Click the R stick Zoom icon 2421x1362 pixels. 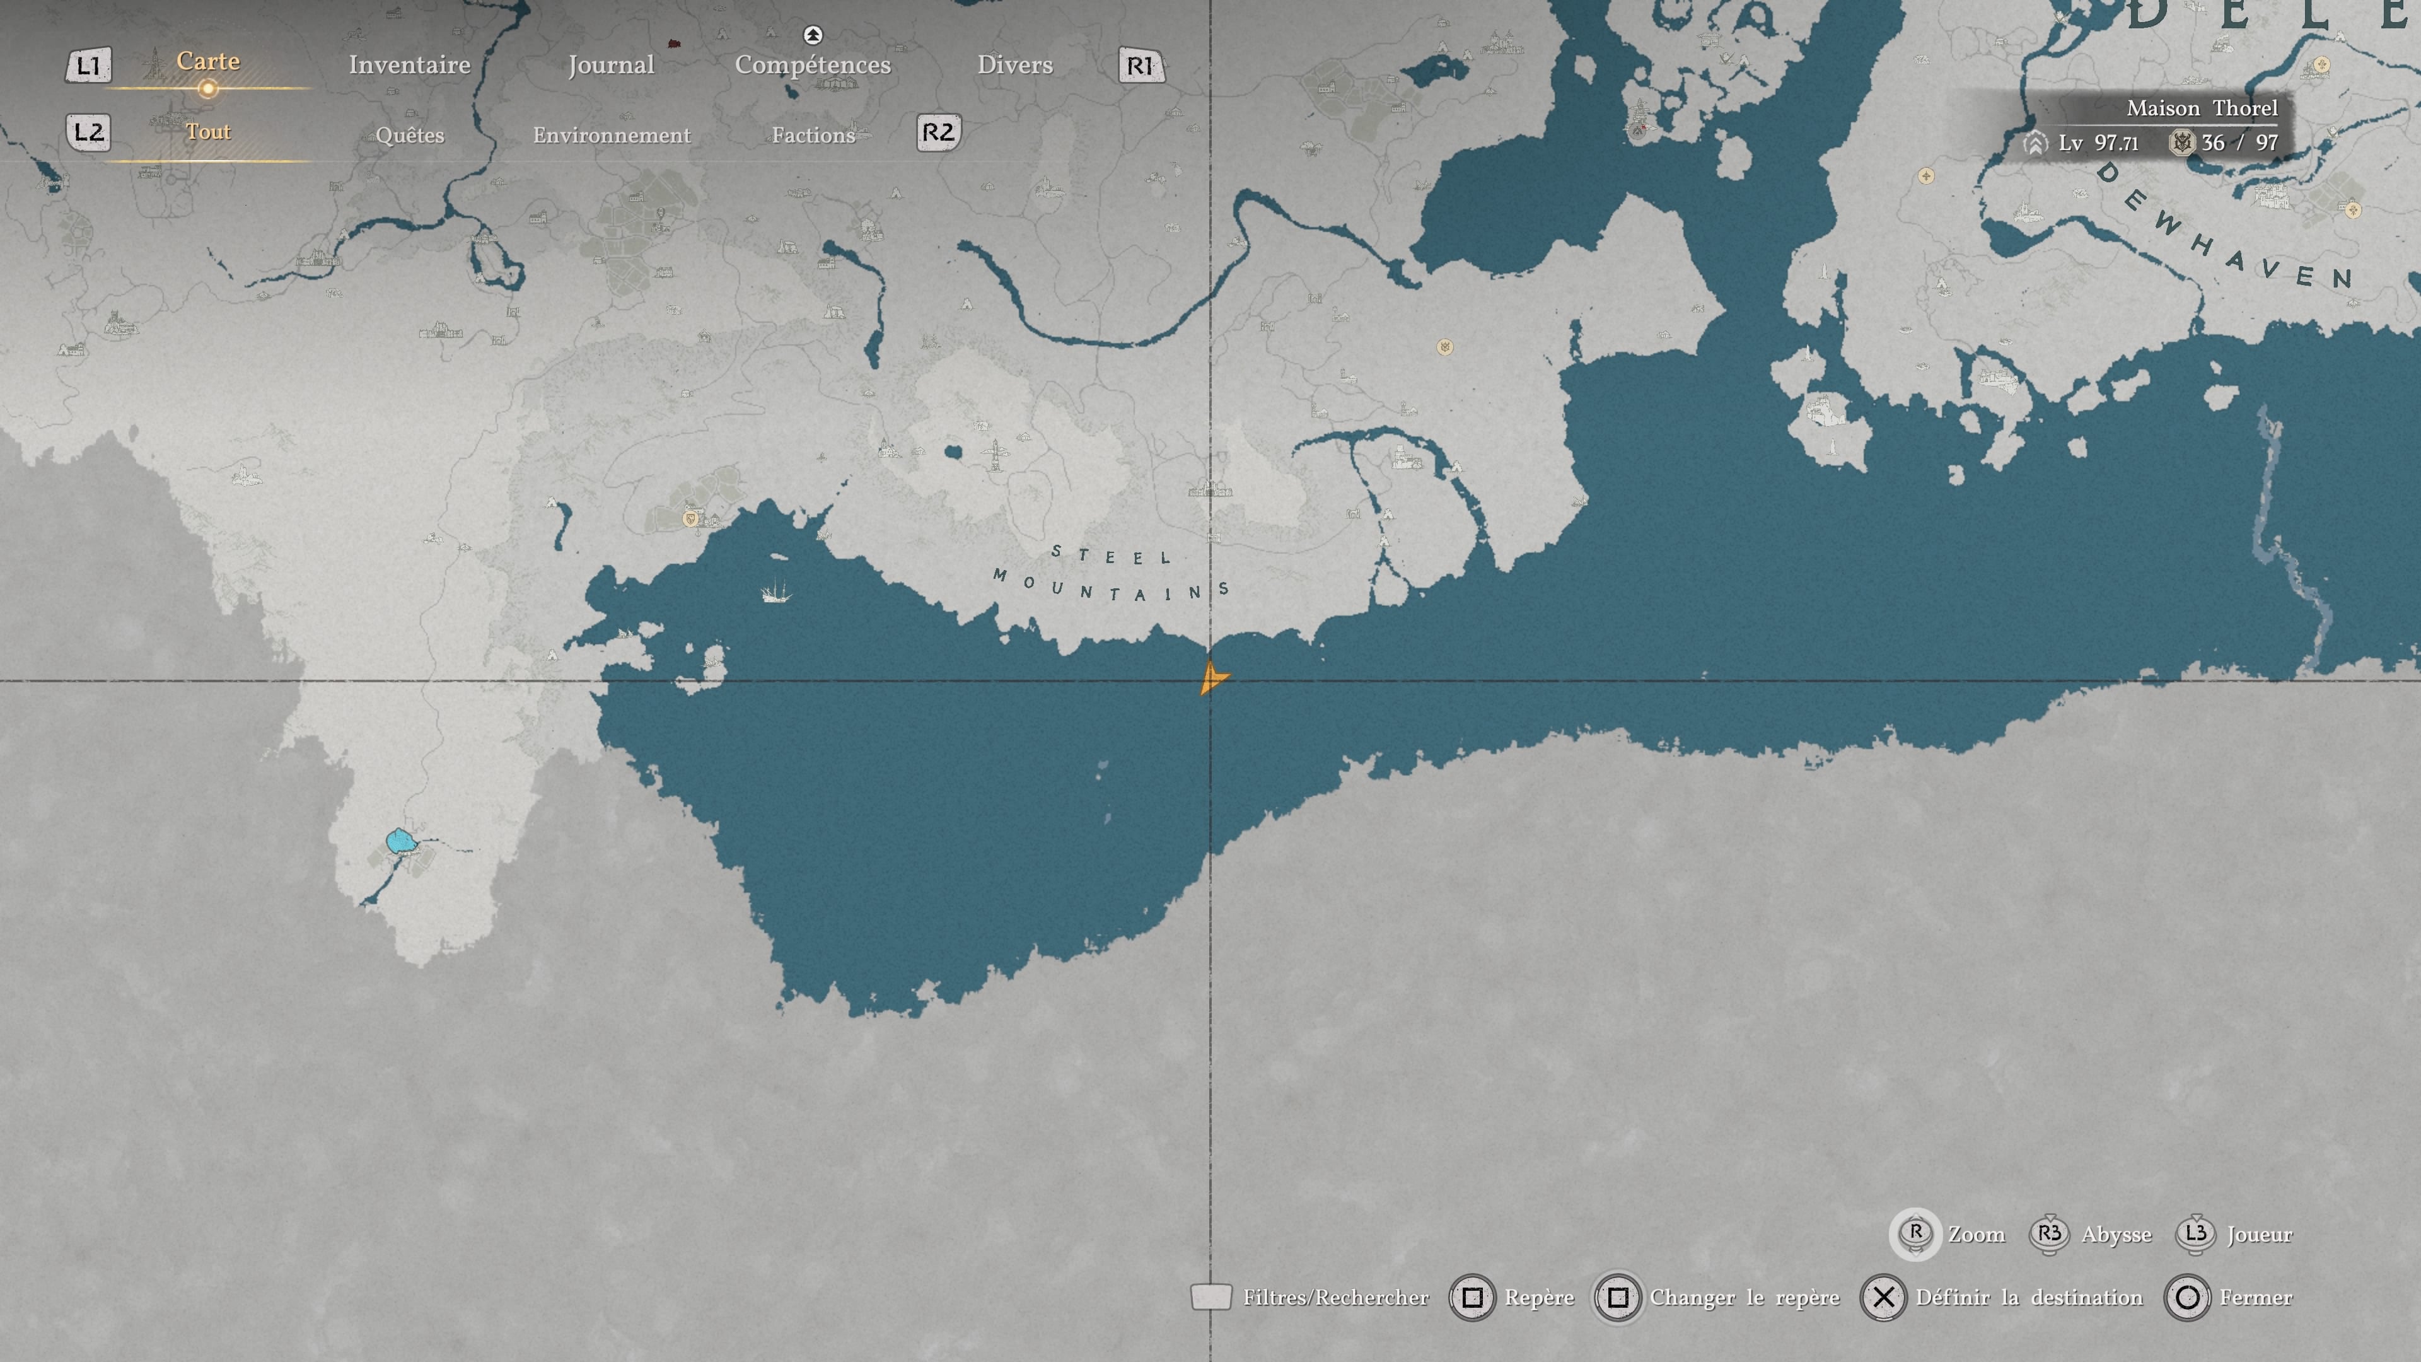(1915, 1233)
